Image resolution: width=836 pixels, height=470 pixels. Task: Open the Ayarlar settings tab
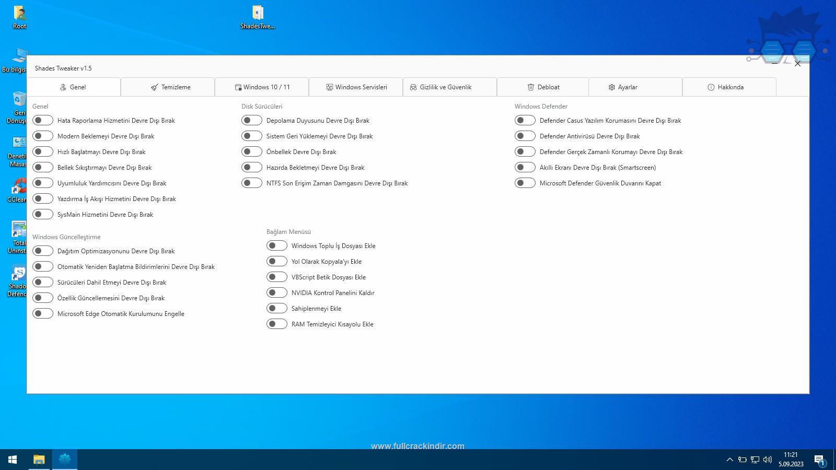[635, 87]
